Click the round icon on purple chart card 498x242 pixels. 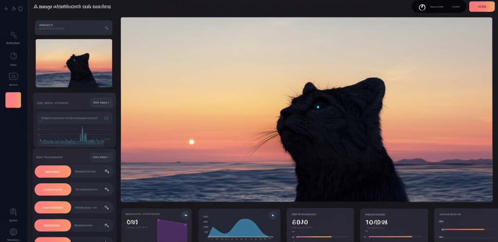[x=185, y=215]
